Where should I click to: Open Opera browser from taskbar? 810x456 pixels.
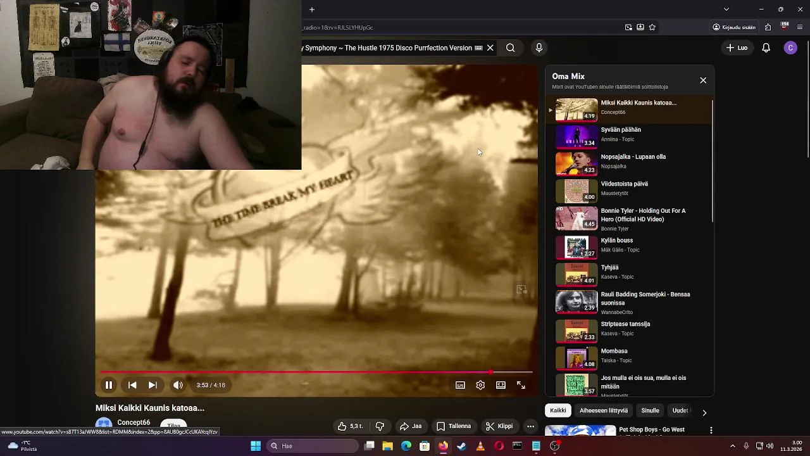[x=499, y=446]
